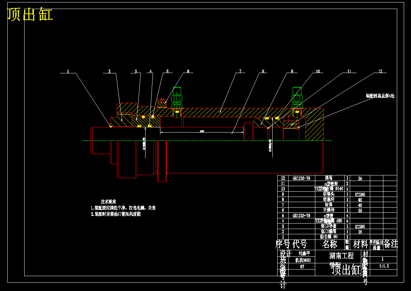Click the left green hydraulic port fitting
This screenshot has height=291, width=411.
177,98
